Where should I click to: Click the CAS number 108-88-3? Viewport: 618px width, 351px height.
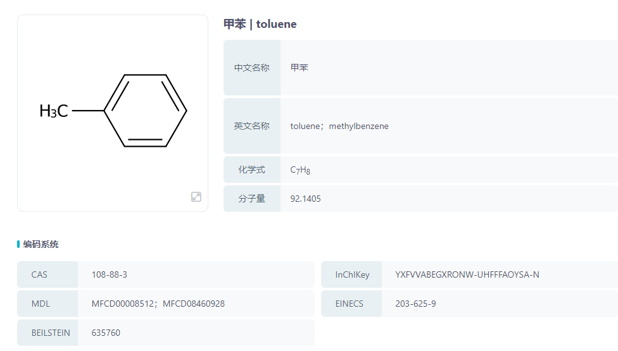tap(110, 274)
